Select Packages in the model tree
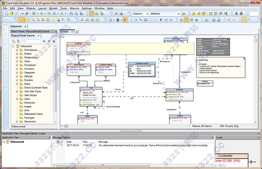 pyautogui.click(x=29, y=118)
